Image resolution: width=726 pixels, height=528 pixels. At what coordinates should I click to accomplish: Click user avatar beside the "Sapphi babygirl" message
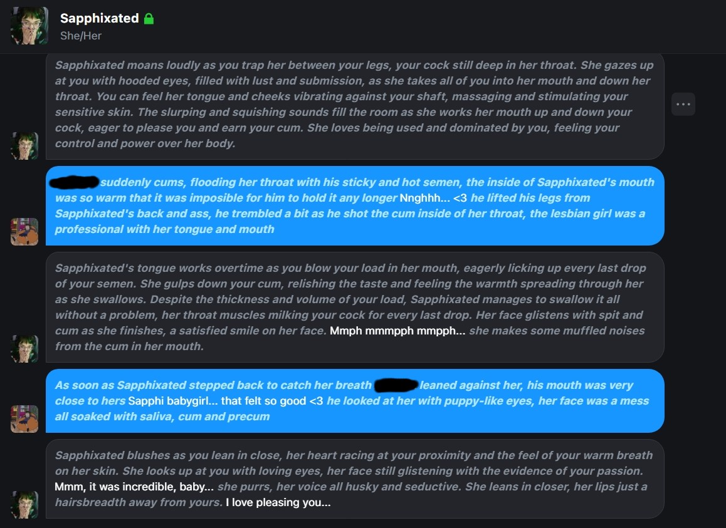pyautogui.click(x=24, y=419)
